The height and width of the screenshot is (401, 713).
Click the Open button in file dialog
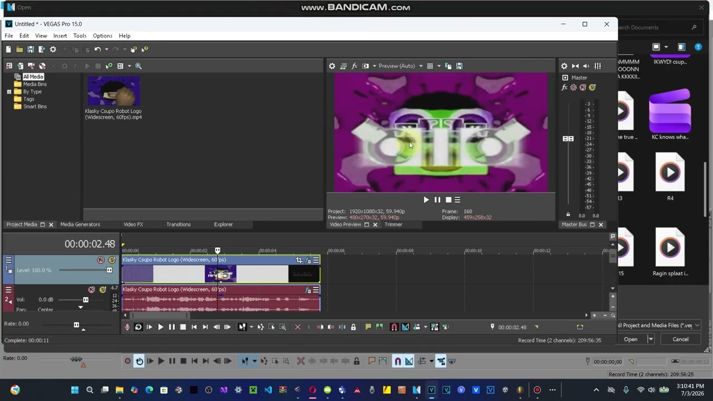pyautogui.click(x=631, y=339)
